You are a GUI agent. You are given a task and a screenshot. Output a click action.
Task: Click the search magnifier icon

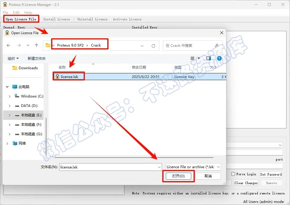[217, 45]
